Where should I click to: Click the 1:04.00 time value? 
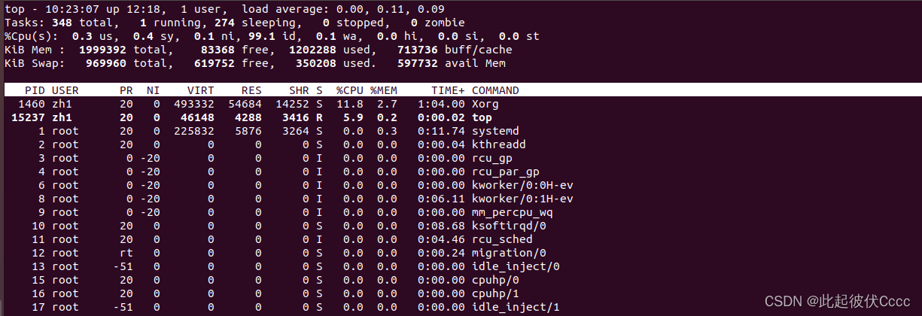pyautogui.click(x=441, y=104)
